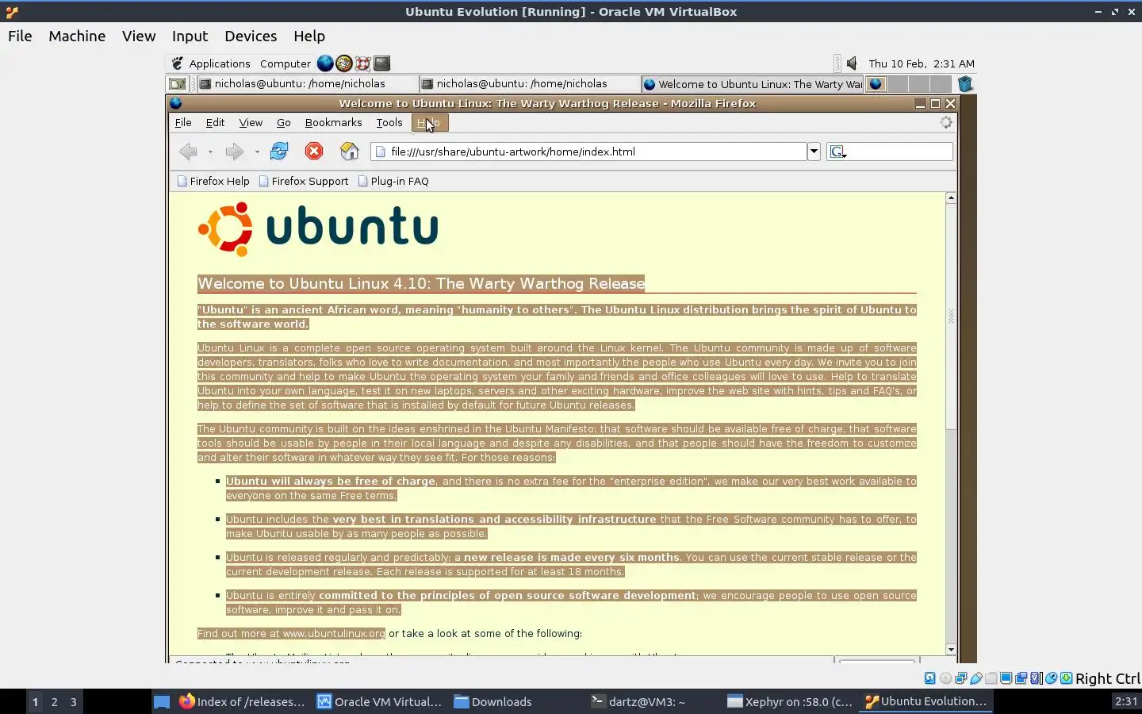Screen dimensions: 1142x714
Task: Click the VirtualBox USB status icon
Action: [x=976, y=678]
